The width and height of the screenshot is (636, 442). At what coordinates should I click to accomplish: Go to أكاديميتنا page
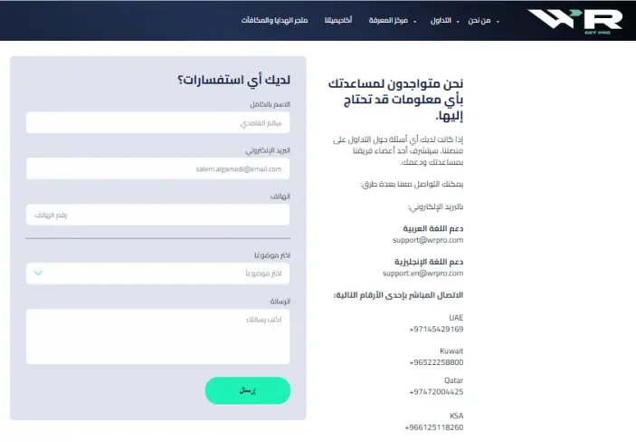click(337, 20)
